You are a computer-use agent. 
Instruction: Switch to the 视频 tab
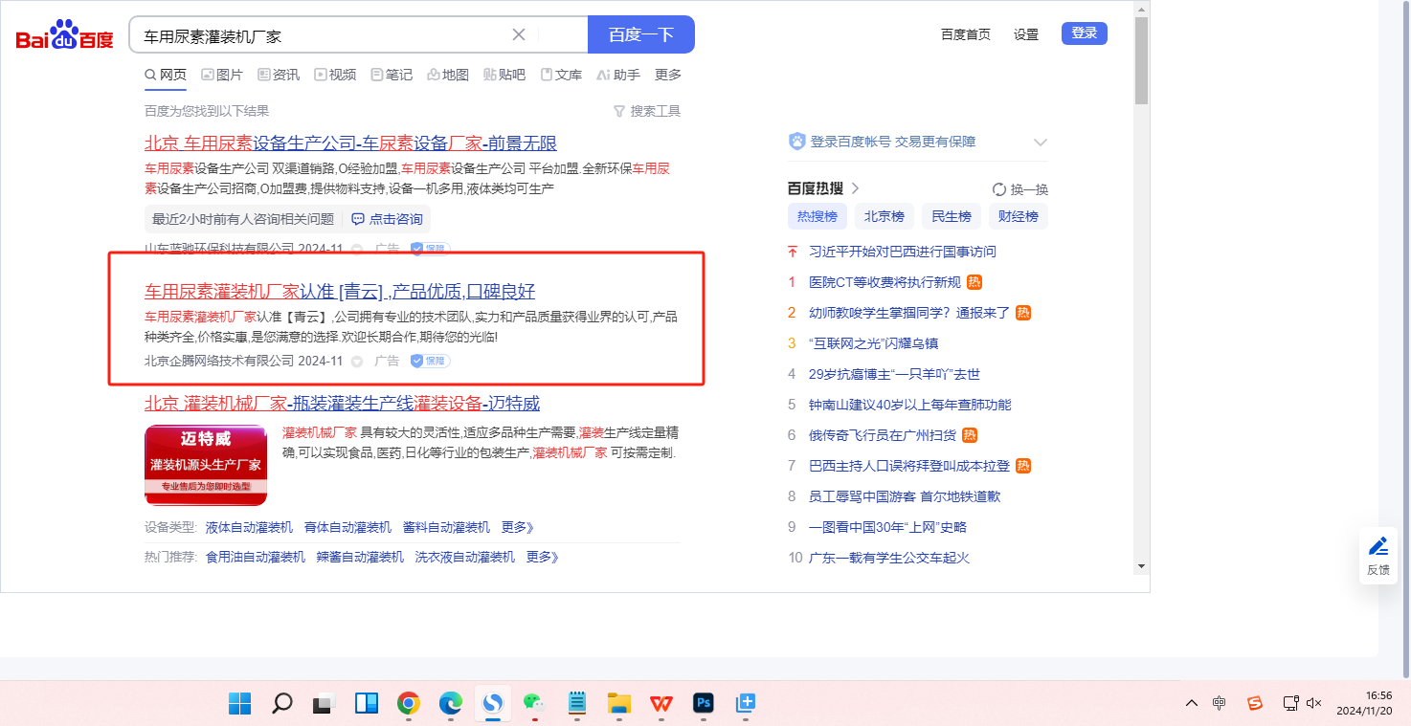point(335,75)
